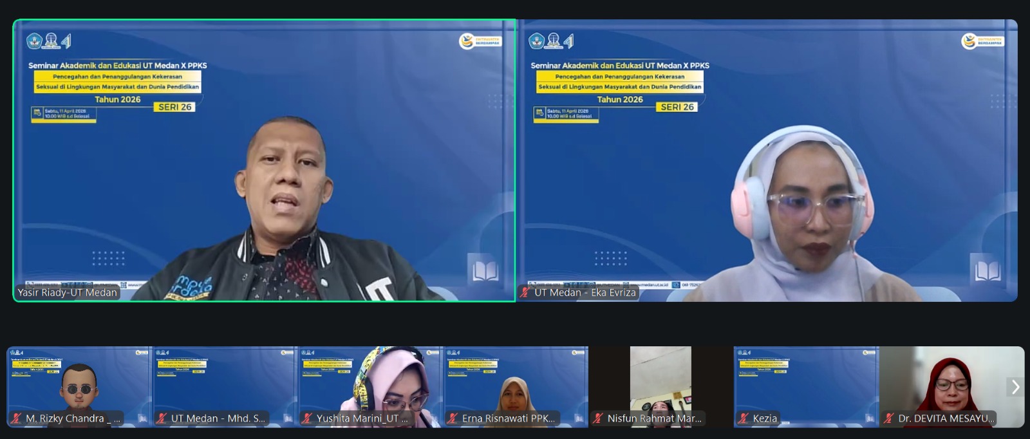The image size is (1030, 439).
Task: Open M. Rizky Chandra's avatar video thumbnail
Action: [79, 383]
